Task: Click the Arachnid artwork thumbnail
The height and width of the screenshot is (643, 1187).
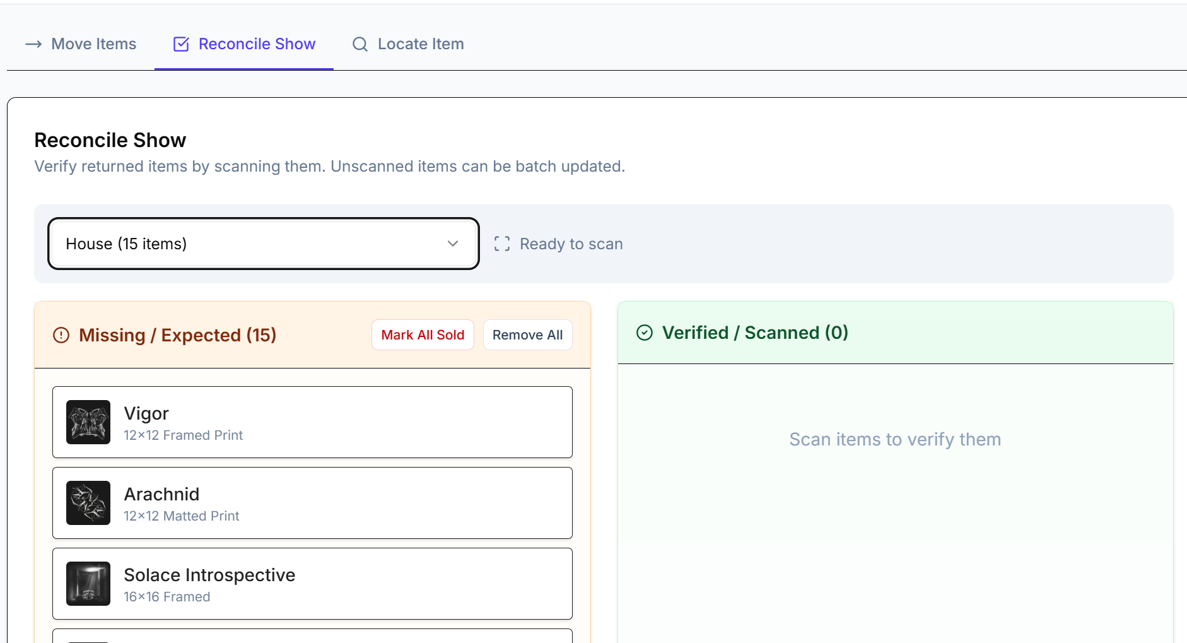Action: coord(88,503)
